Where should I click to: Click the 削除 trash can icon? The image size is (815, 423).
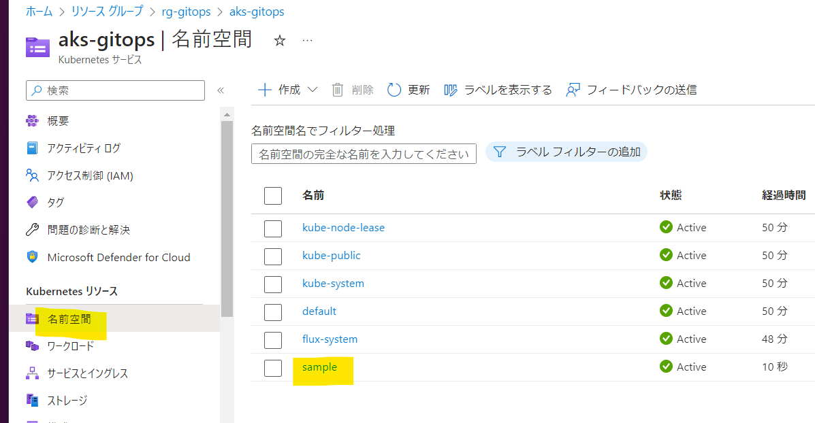pos(337,90)
